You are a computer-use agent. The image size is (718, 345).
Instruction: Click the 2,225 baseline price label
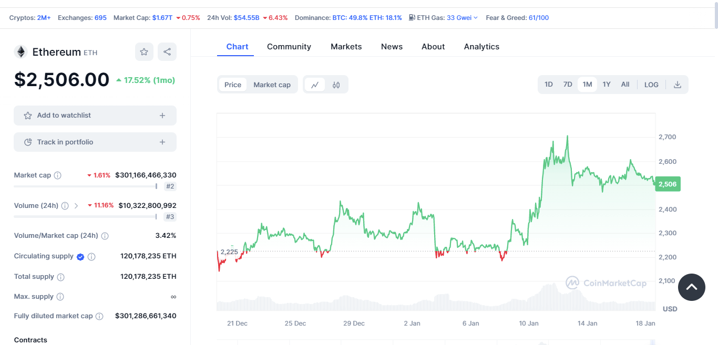pyautogui.click(x=229, y=252)
